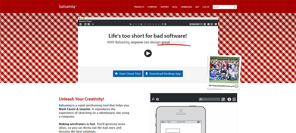Play the intro video with the round play button
The width and height of the screenshot is (296, 133).
[148, 53]
